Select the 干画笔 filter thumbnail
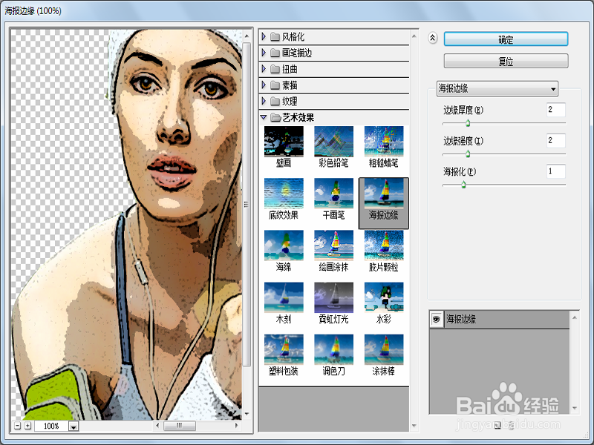594x445 pixels. point(333,194)
